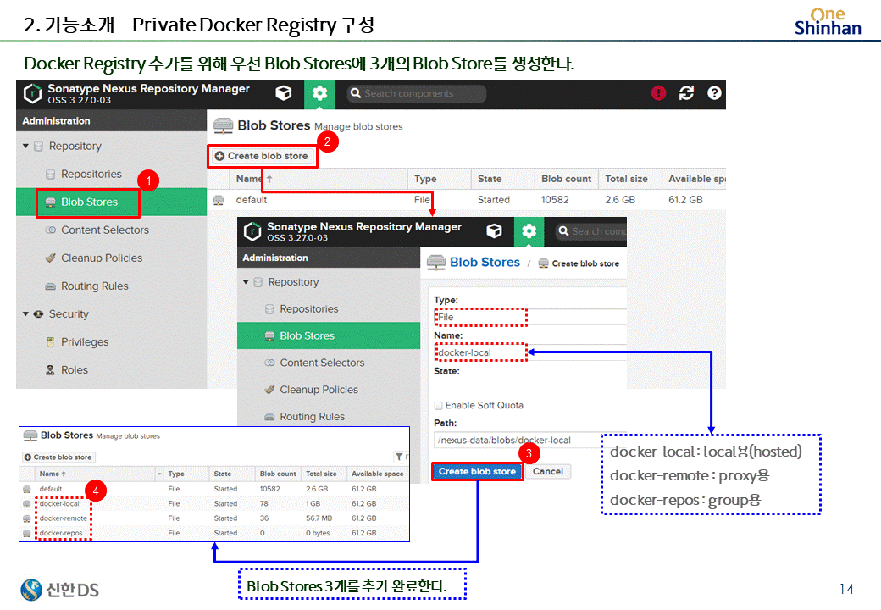
Task: Click the Blob count header in the bottom-left list
Action: pyautogui.click(x=278, y=474)
